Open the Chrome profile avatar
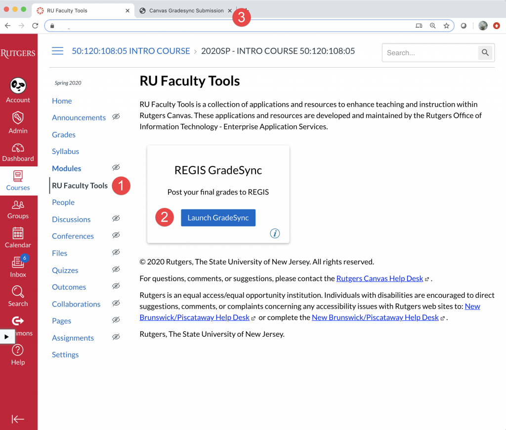This screenshot has width=506, height=430. [x=483, y=26]
